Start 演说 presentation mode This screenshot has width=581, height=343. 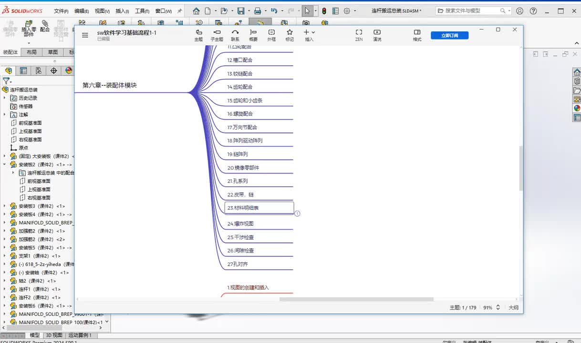coord(377,35)
